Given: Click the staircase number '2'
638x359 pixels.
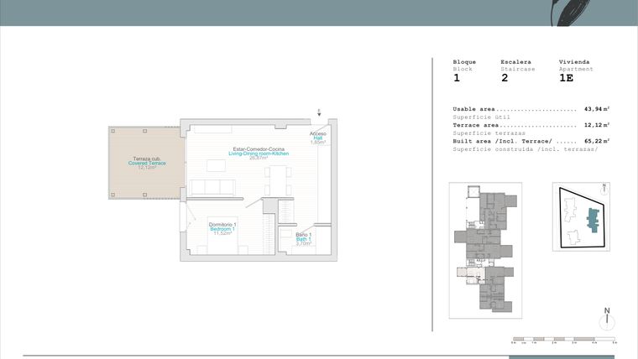Looking at the screenshot, I should point(505,78).
